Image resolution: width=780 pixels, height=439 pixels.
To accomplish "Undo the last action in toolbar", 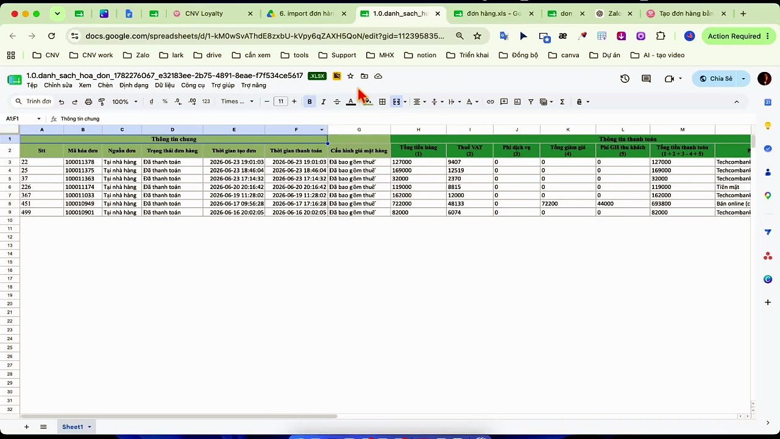I will 61,102.
